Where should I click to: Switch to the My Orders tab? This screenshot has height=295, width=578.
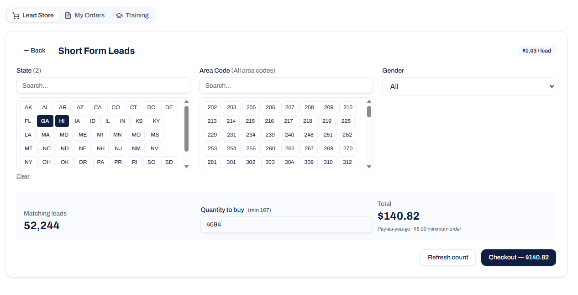[x=85, y=16]
